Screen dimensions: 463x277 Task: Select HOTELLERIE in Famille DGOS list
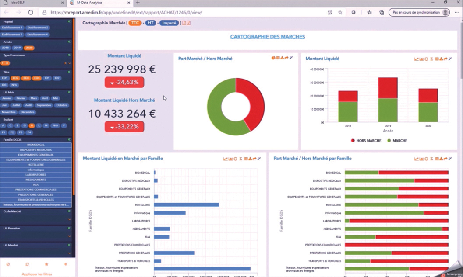tap(36, 165)
